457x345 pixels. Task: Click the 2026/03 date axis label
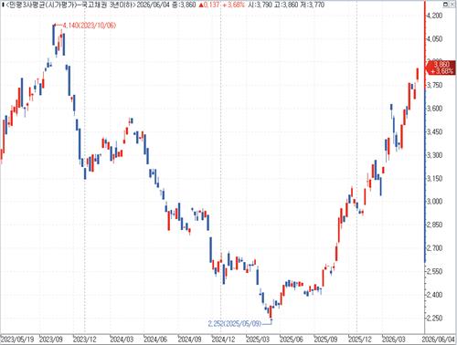pyautogui.click(x=394, y=339)
